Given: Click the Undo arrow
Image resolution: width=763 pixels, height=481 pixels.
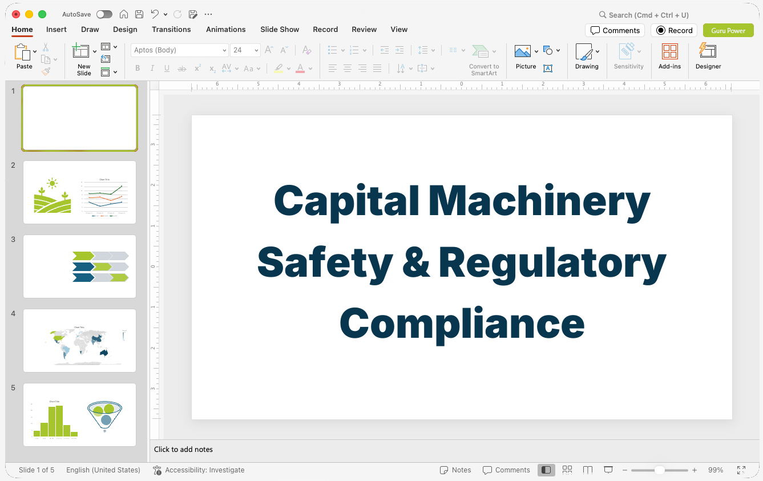Looking at the screenshot, I should [x=155, y=14].
